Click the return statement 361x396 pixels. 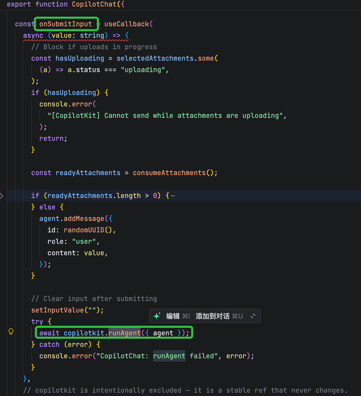pyautogui.click(x=53, y=138)
